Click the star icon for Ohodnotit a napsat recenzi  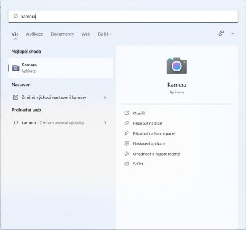pos(127,154)
